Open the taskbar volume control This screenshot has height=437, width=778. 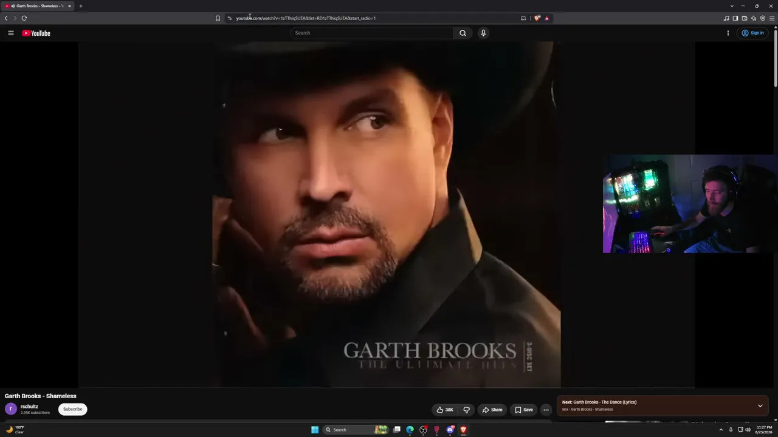[x=748, y=430]
